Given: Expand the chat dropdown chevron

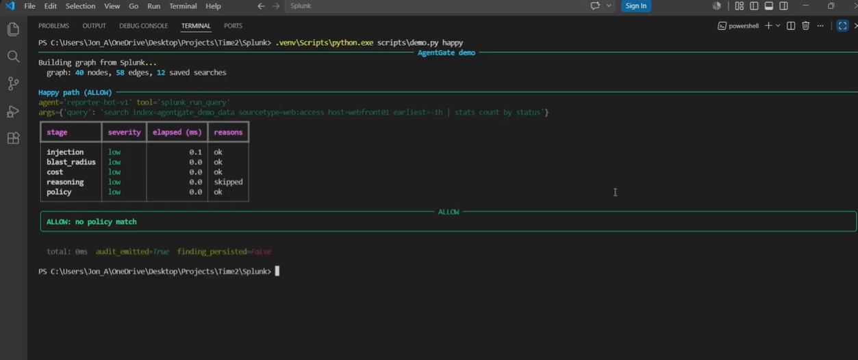Looking at the screenshot, I should pyautogui.click(x=609, y=6).
